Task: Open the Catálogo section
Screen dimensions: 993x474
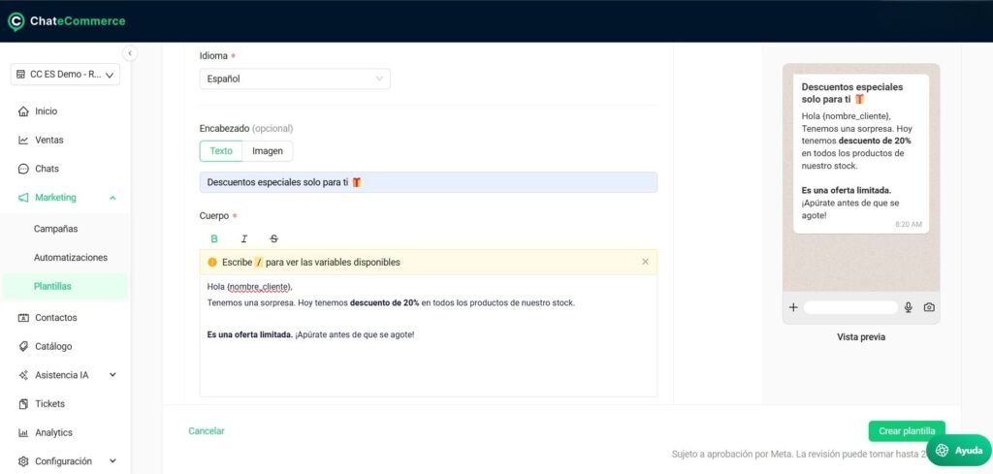Action: (53, 346)
